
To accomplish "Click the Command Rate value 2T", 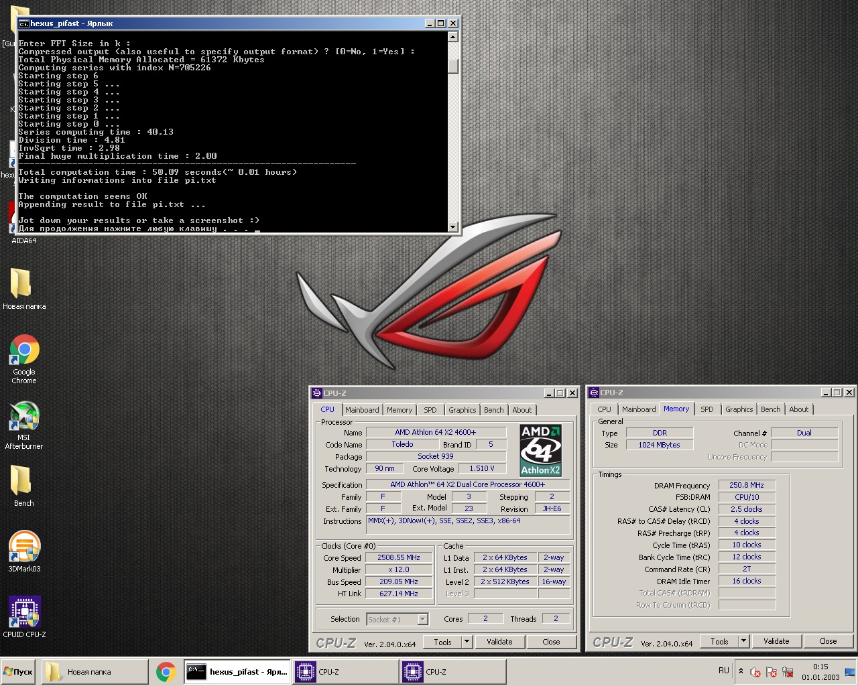I will [x=747, y=569].
